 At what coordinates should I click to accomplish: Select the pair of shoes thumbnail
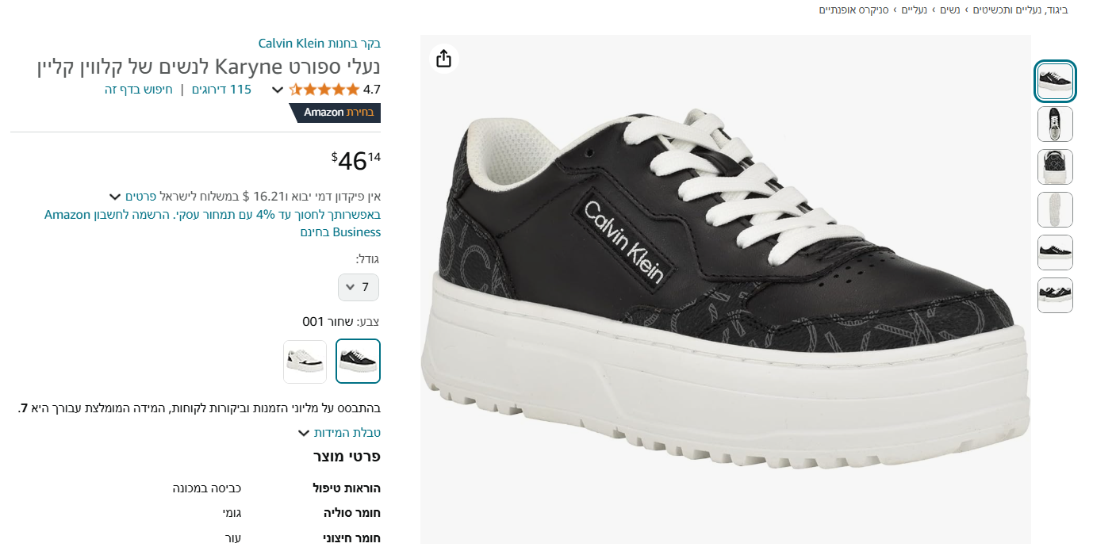1055,295
